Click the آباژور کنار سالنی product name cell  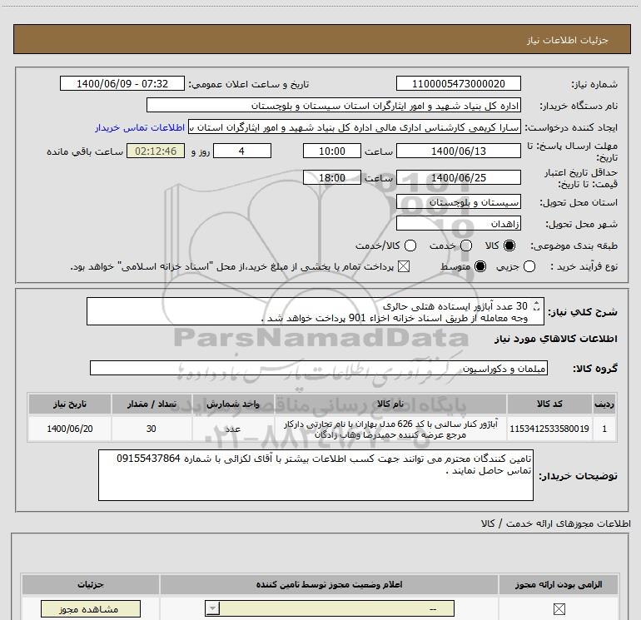[x=390, y=429]
